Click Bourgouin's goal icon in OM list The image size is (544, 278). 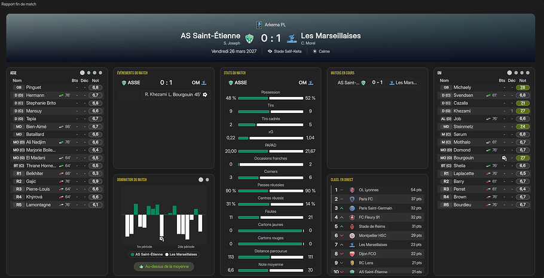pos(503,158)
